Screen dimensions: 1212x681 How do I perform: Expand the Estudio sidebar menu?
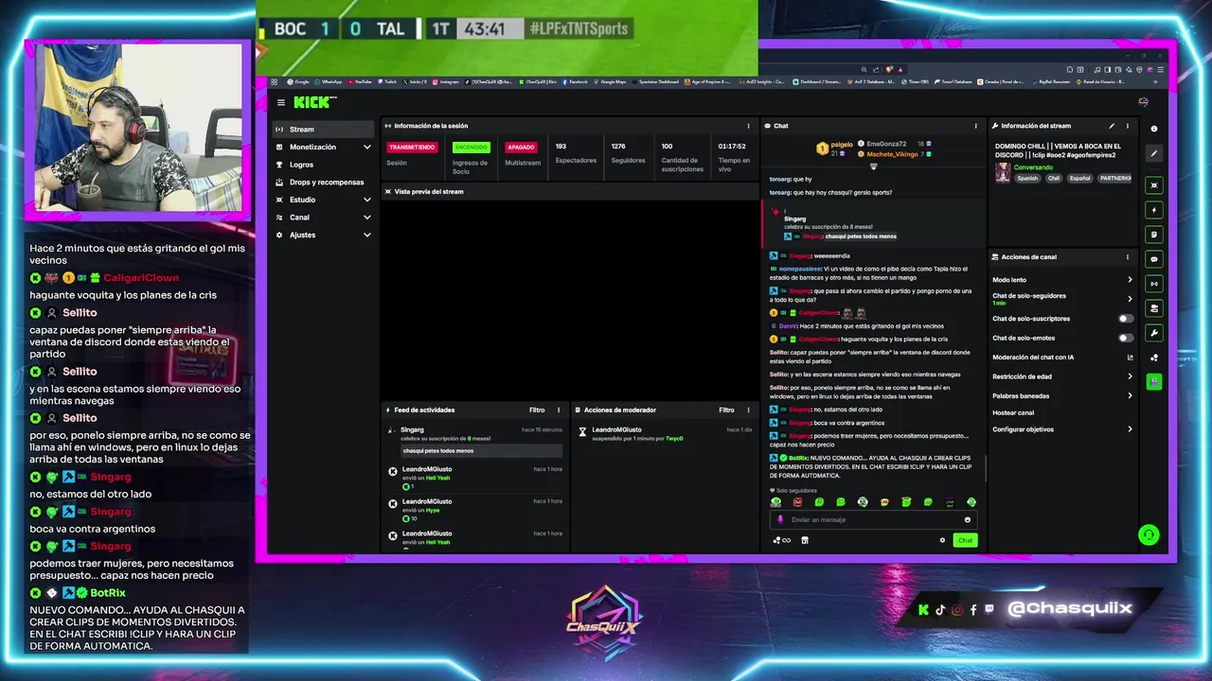(x=323, y=200)
